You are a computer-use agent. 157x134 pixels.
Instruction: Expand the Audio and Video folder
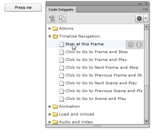[x=50, y=122]
